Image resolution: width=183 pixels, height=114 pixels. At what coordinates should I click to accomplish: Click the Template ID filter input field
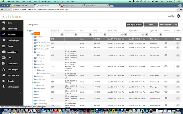[x=55, y=35]
